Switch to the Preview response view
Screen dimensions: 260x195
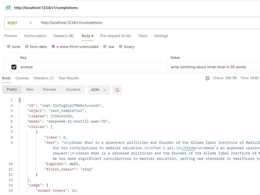coord(49,89)
